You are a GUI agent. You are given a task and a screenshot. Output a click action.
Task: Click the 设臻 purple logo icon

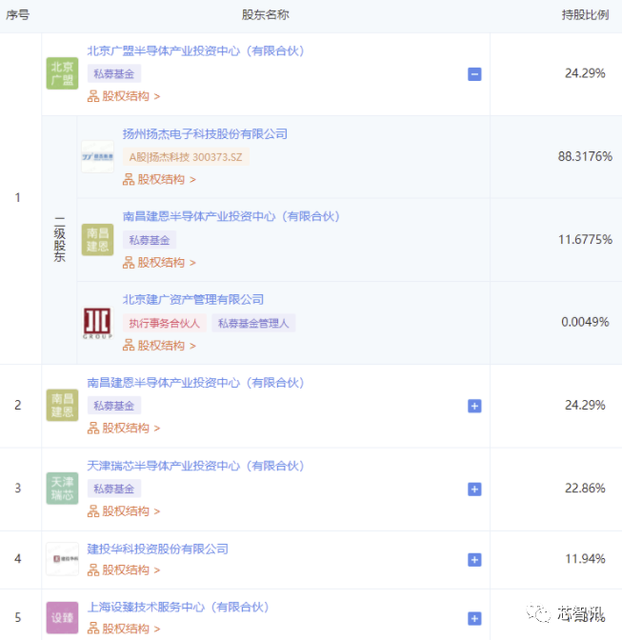[62, 617]
